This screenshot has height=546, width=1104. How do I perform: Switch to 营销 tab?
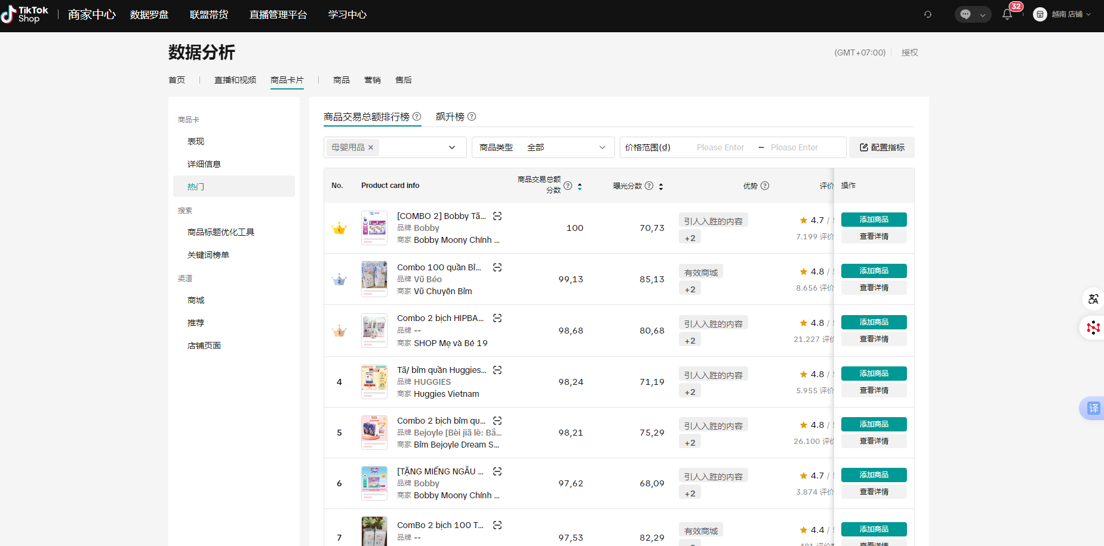coord(373,80)
